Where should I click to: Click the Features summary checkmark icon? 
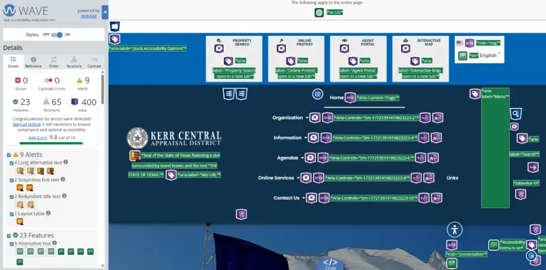[x=15, y=102]
